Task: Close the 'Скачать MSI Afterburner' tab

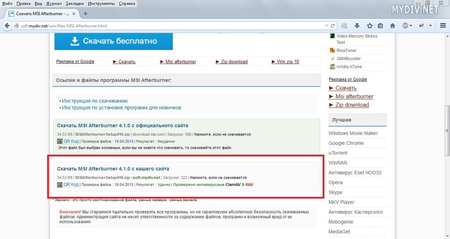Action: pyautogui.click(x=74, y=13)
